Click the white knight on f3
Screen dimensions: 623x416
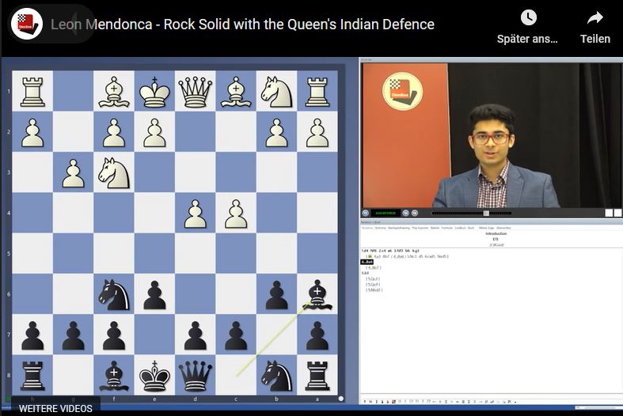click(114, 172)
